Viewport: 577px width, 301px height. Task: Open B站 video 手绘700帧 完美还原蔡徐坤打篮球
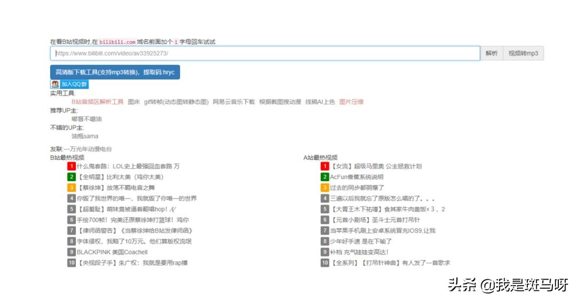132,220
